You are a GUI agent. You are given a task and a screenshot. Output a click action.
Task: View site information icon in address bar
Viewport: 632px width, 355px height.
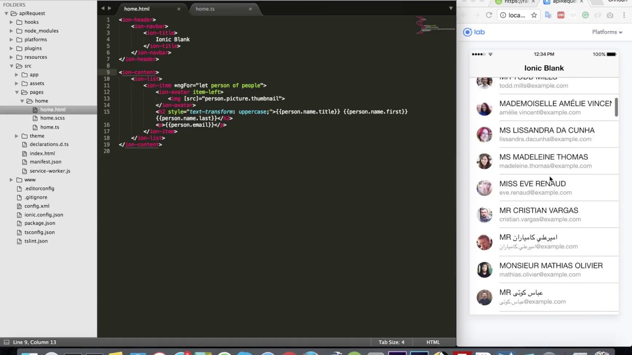click(503, 15)
